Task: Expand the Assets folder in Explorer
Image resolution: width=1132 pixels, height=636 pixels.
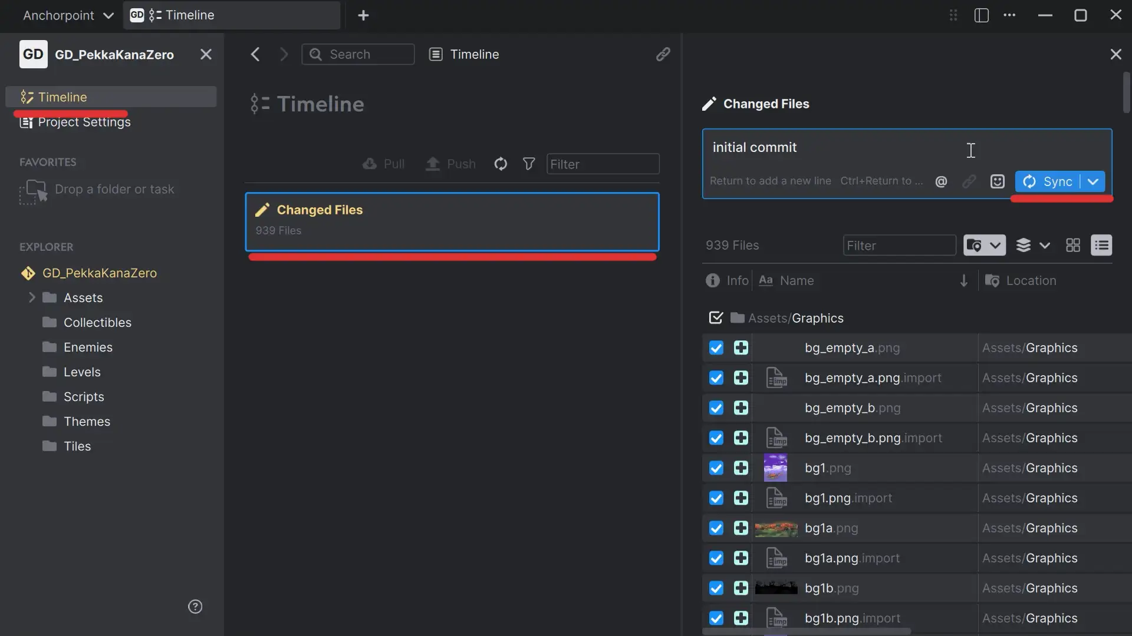Action: pyautogui.click(x=32, y=297)
